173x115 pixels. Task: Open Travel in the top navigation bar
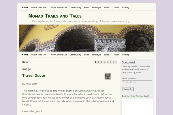point(116,7)
